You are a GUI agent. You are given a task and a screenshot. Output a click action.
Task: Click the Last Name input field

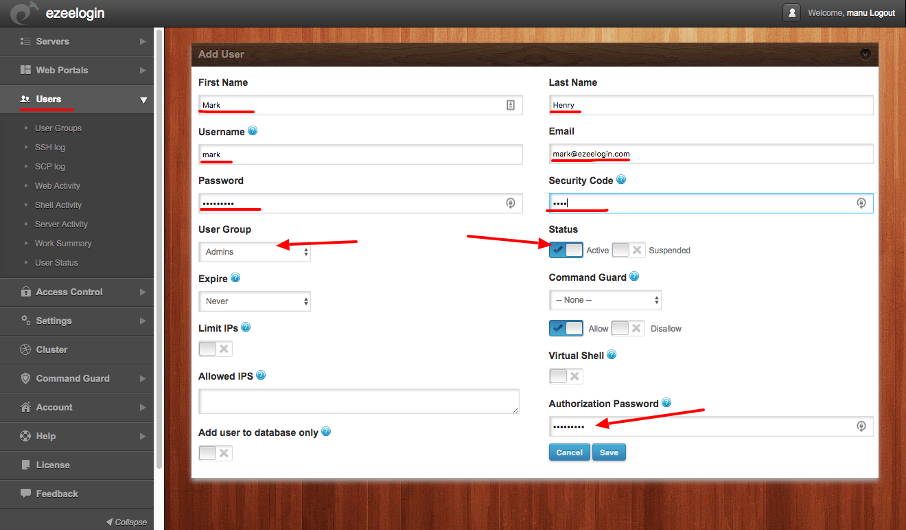[x=711, y=105]
